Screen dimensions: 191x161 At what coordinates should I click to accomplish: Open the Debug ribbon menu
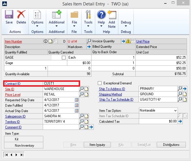click(126, 24)
